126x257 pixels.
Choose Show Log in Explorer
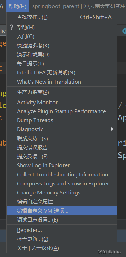[61, 165]
